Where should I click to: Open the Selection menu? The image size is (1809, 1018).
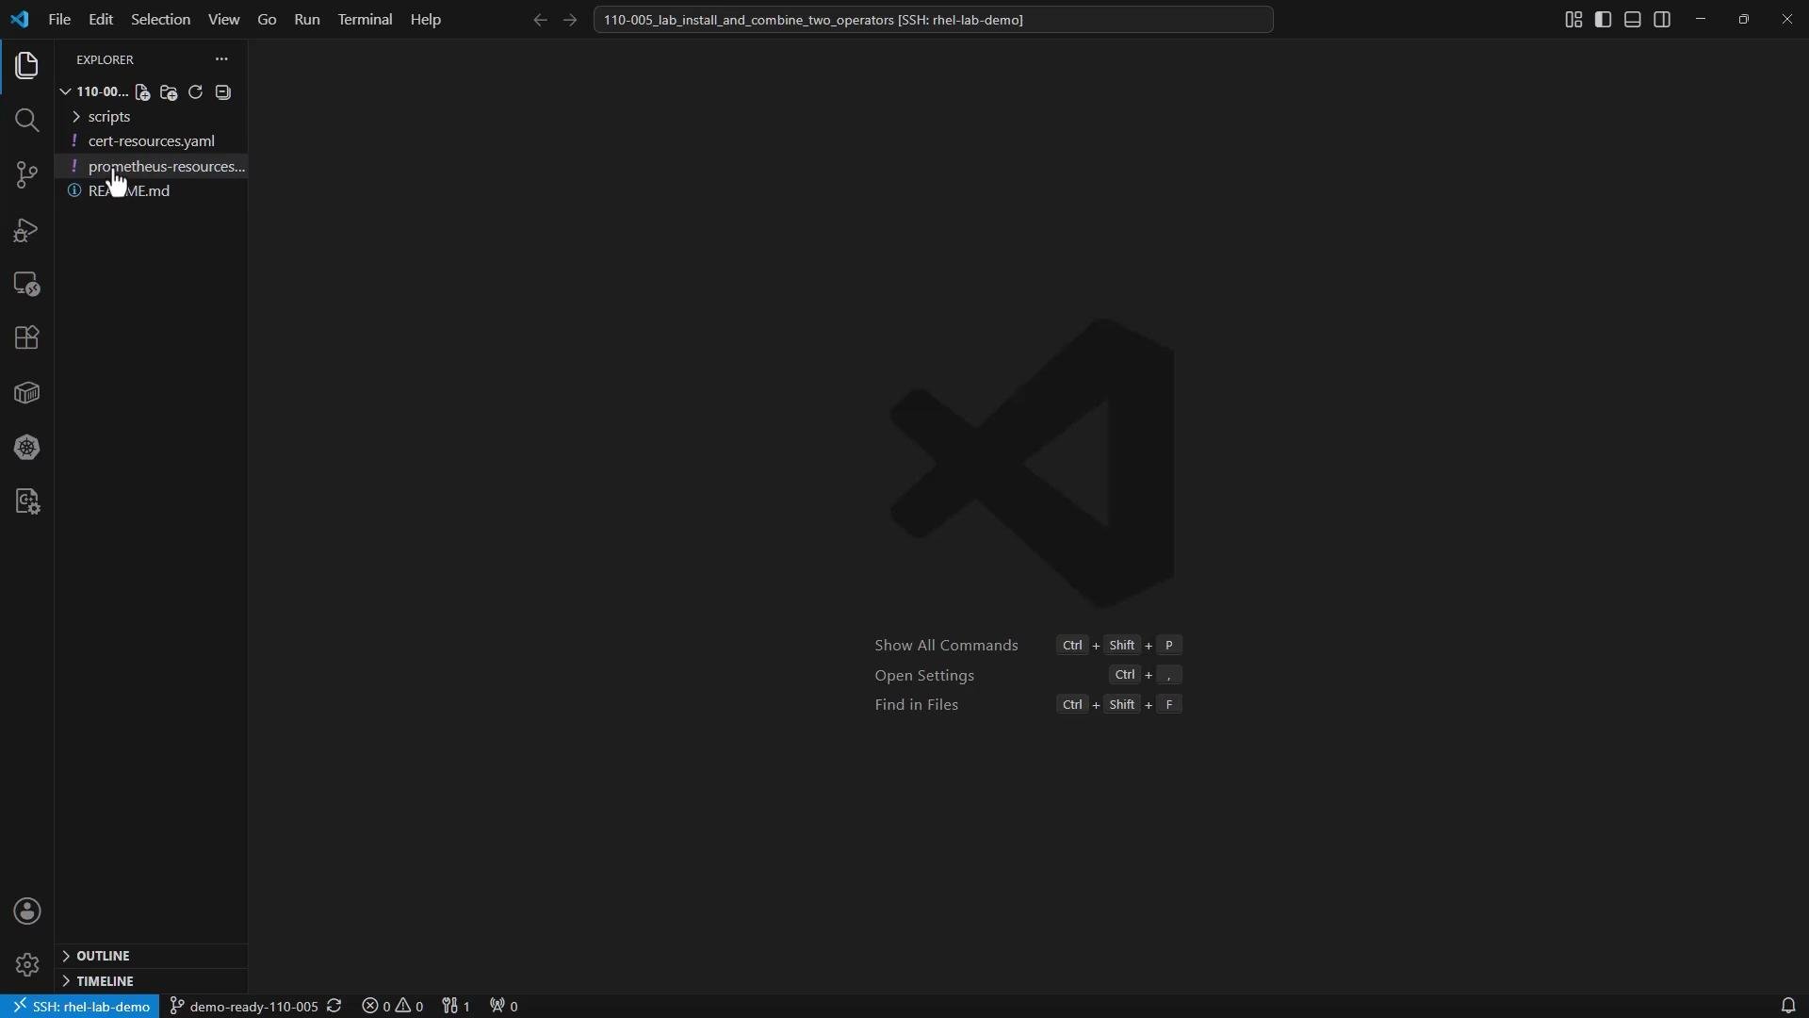161,20
